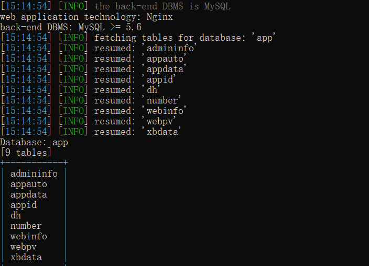Click the 'admininfo' entry in the tables list

(34, 174)
